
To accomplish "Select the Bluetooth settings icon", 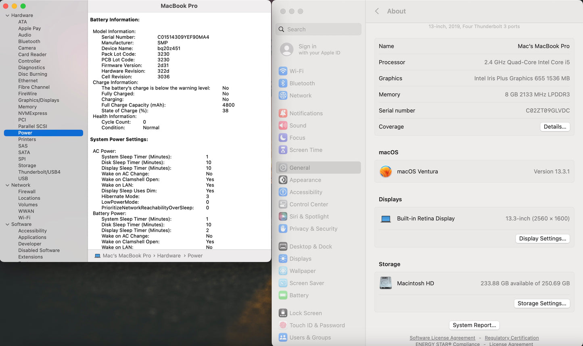I will [x=302, y=83].
